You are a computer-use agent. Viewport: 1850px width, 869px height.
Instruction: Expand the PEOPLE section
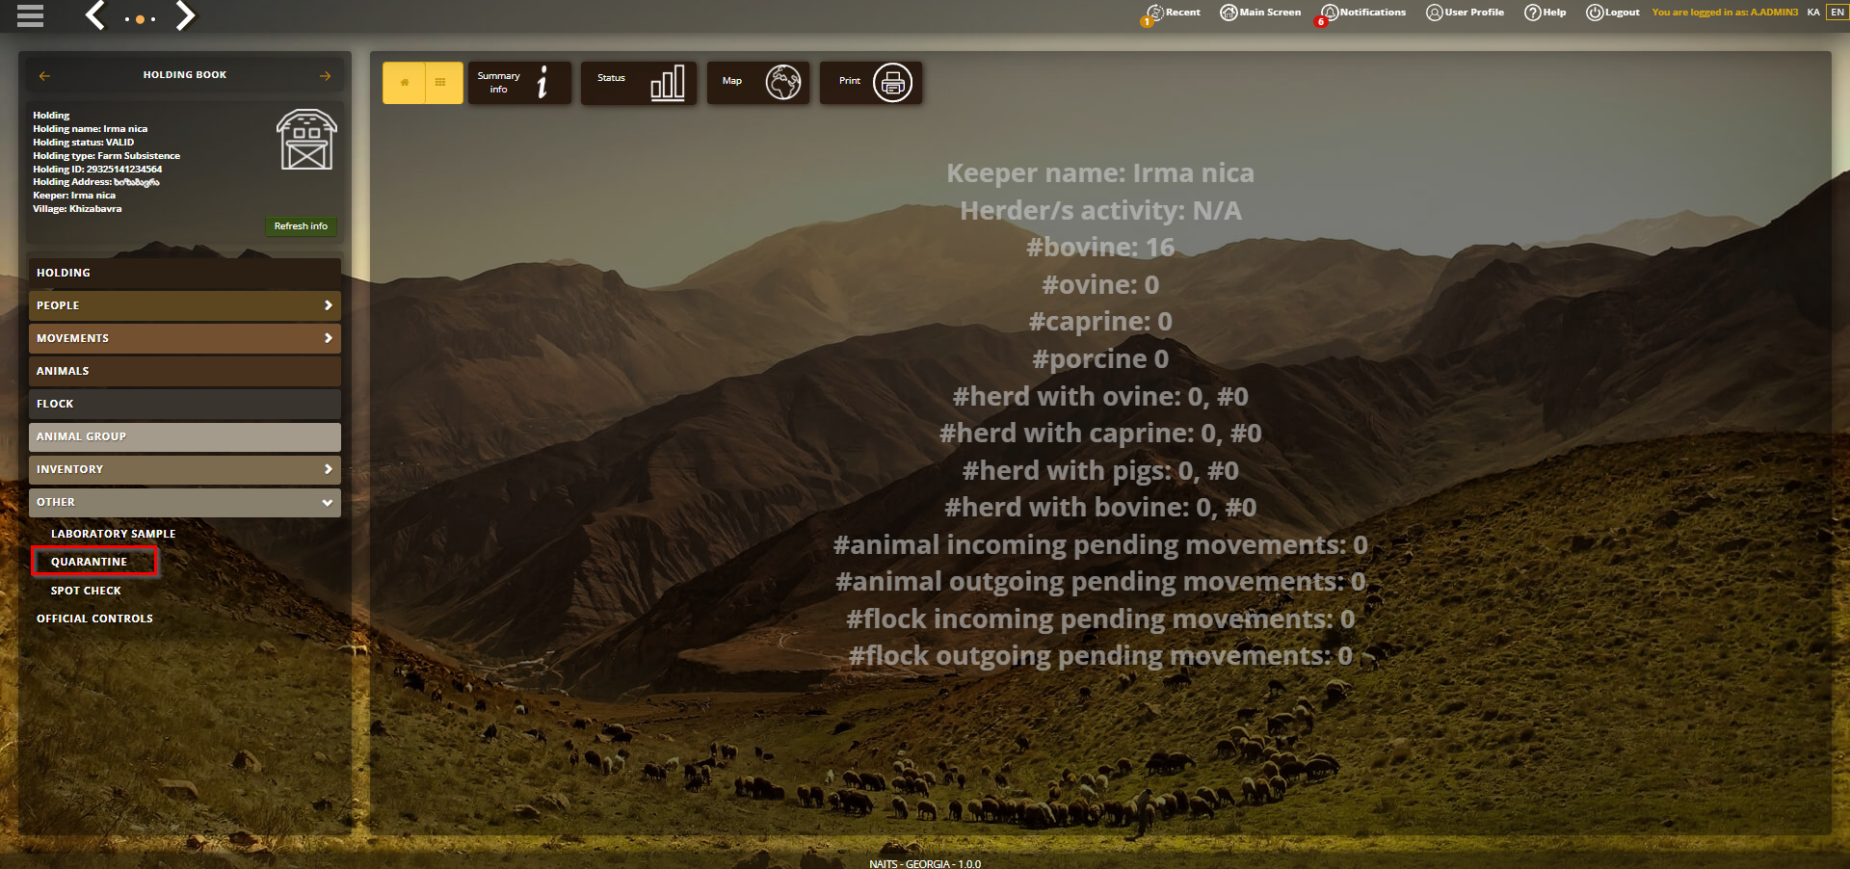click(x=185, y=305)
